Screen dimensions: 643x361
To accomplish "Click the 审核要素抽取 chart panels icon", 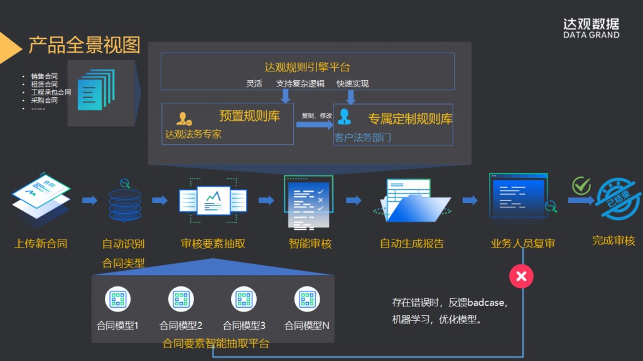I will (x=213, y=200).
